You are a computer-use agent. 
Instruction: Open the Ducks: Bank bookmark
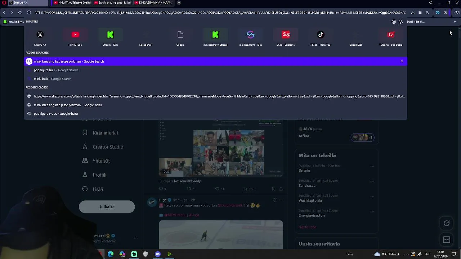416,22
